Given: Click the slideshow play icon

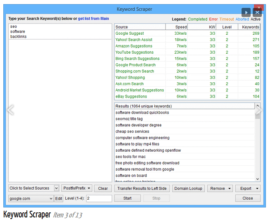Looking at the screenshot, I should [x=246, y=13].
